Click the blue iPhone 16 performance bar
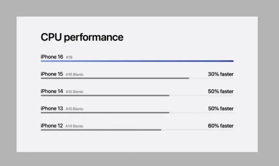279x166 pixels. coord(137,61)
